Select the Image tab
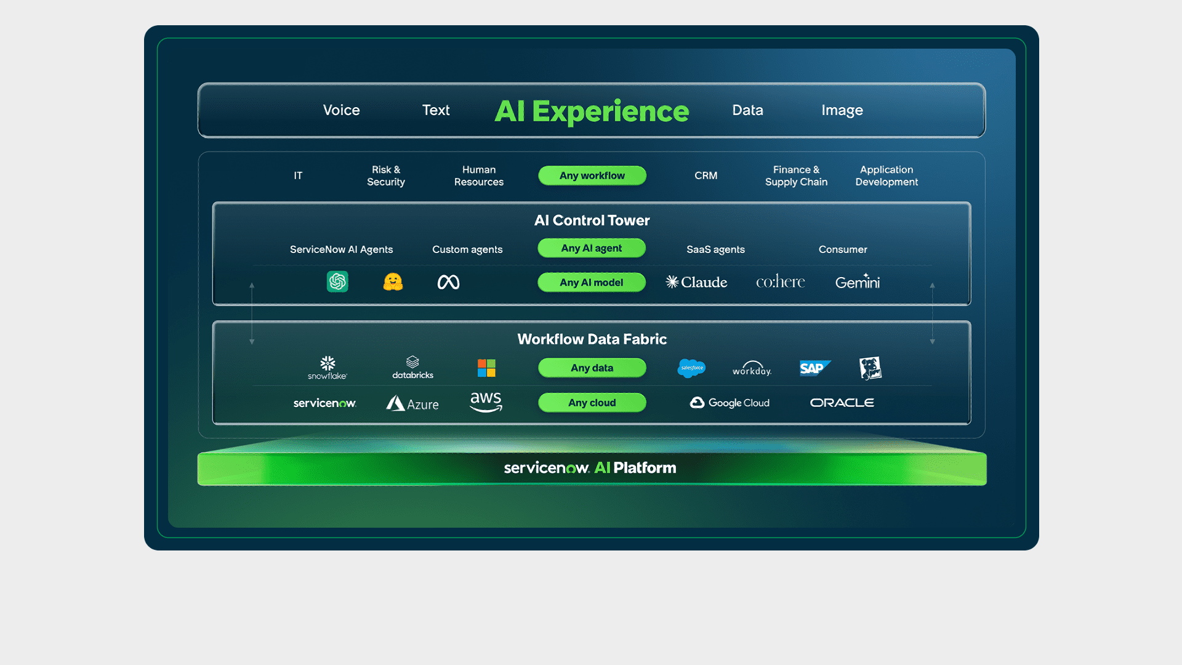The height and width of the screenshot is (665, 1182). click(842, 110)
